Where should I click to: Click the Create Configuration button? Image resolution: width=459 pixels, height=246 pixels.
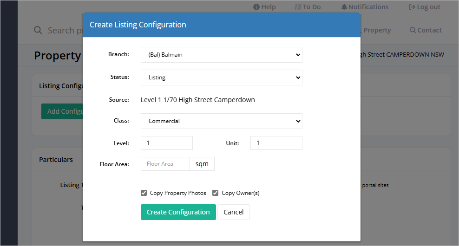pyautogui.click(x=178, y=212)
